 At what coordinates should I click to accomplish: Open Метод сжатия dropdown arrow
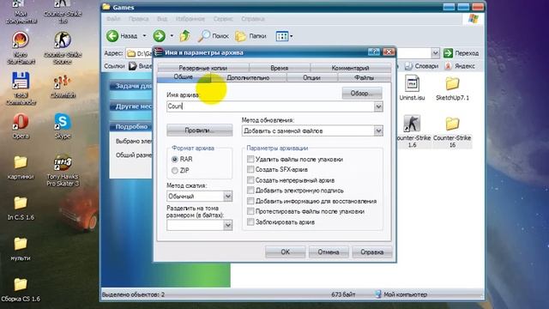click(227, 197)
